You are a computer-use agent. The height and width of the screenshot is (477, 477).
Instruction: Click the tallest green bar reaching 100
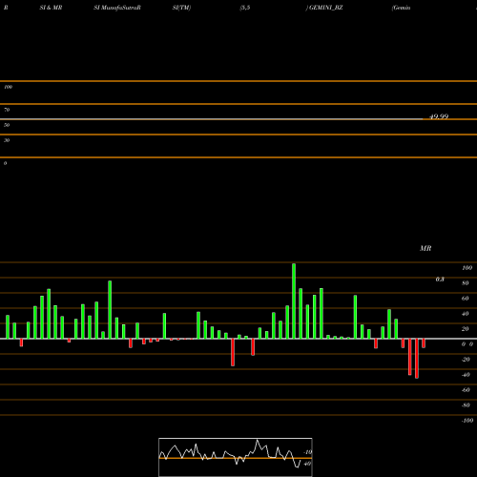pos(294,301)
